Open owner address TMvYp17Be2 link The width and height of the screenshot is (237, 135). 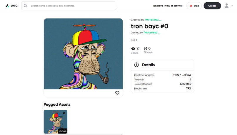tap(152, 33)
